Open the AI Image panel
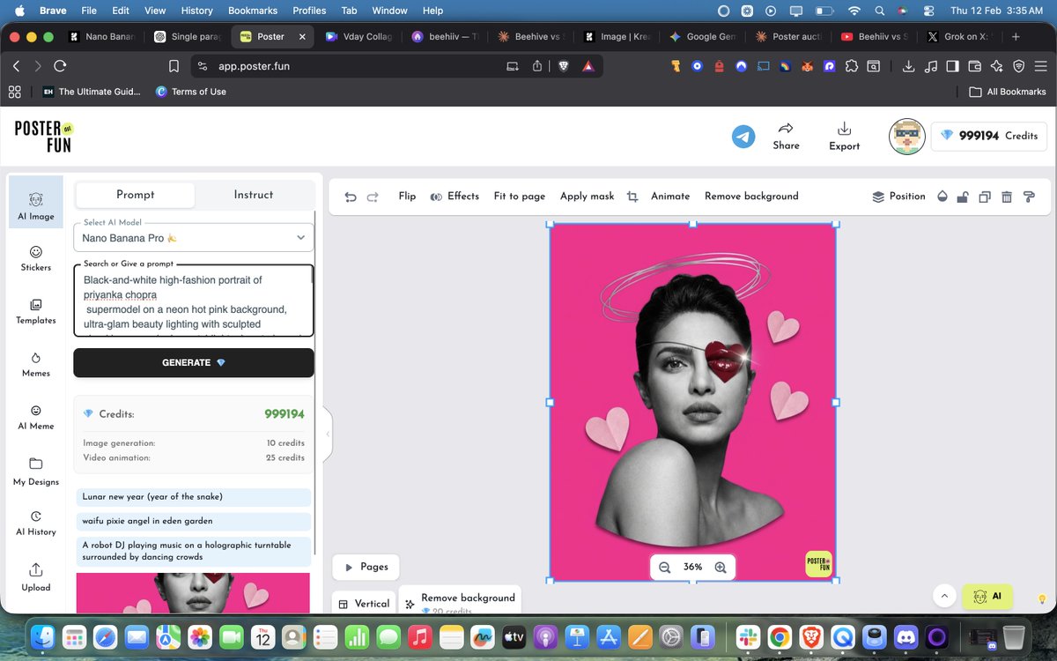 [x=36, y=204]
